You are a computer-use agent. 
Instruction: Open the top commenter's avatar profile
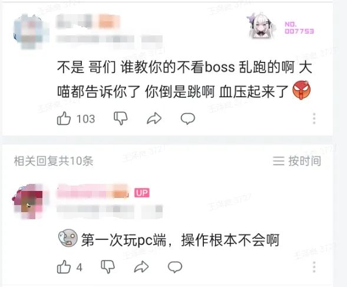(x=31, y=31)
